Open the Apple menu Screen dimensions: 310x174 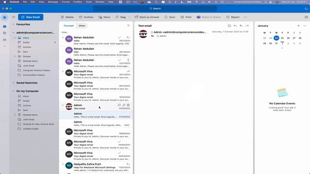coord(5,2)
